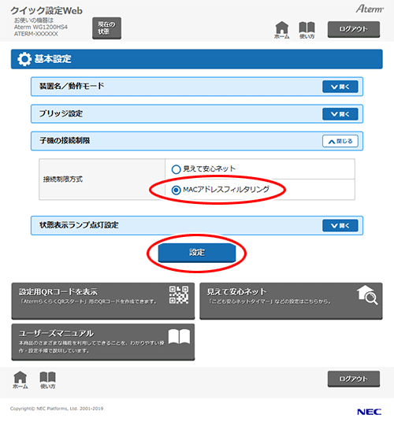Expand the 状態表示ランプ点灯設定 section

[x=340, y=225]
